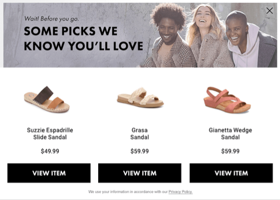The image size is (280, 200).
Task: Click the $59.99 price under Grasa Sandal
Action: (140, 151)
